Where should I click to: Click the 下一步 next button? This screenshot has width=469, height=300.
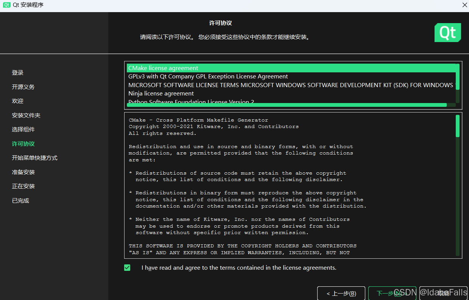click(x=392, y=293)
